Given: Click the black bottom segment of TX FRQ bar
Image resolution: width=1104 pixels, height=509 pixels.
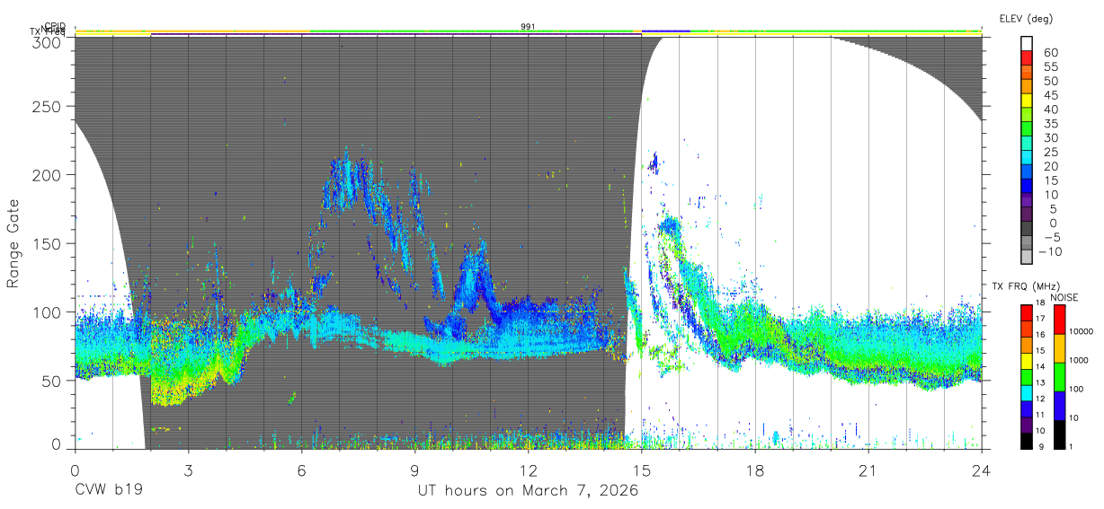Looking at the screenshot, I should 1025,440.
